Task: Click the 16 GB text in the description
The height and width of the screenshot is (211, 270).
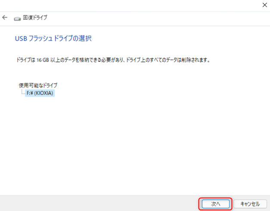Action: coord(43,60)
